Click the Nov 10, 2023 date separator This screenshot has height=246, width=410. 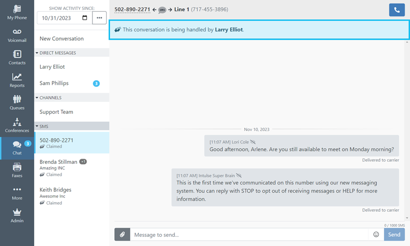tap(256, 129)
